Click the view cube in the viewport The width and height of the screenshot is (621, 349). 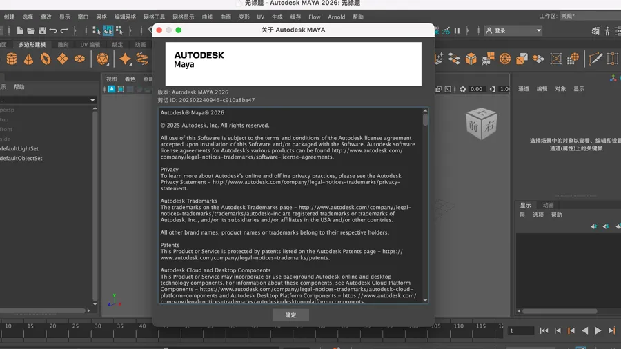pyautogui.click(x=480, y=125)
